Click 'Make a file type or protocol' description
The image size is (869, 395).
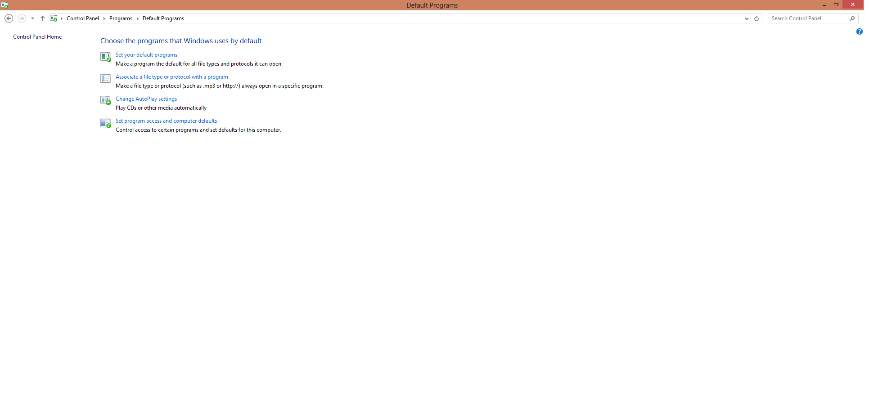click(x=220, y=86)
